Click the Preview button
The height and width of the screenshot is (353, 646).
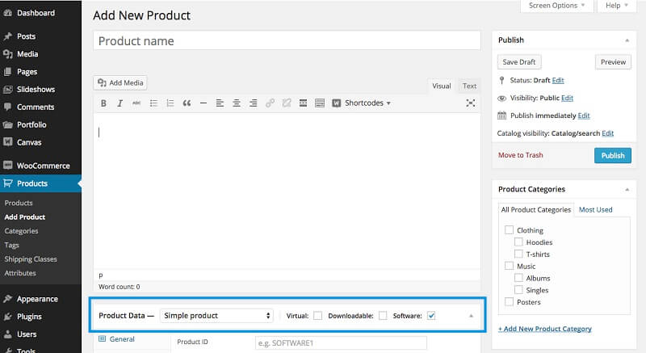[x=613, y=61]
